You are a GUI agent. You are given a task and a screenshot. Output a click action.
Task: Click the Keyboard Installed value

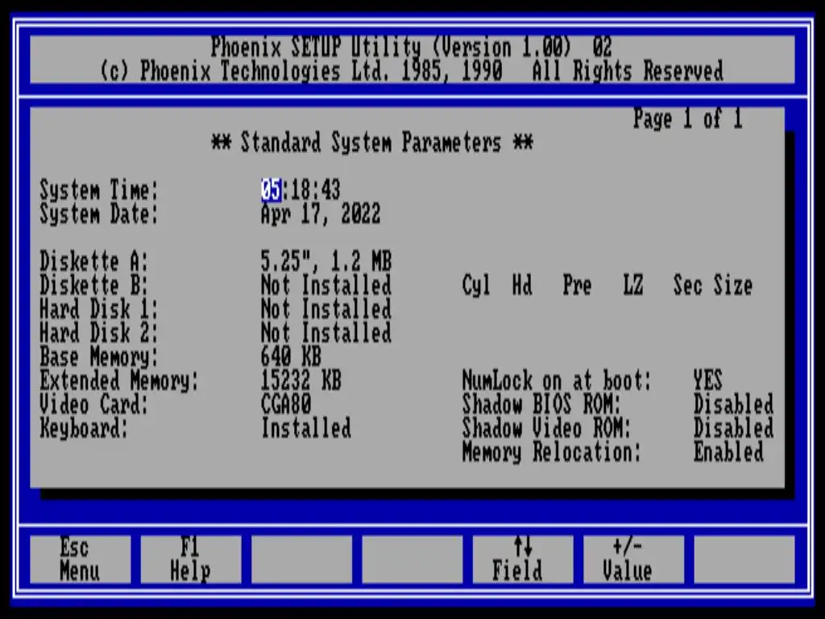coord(306,428)
